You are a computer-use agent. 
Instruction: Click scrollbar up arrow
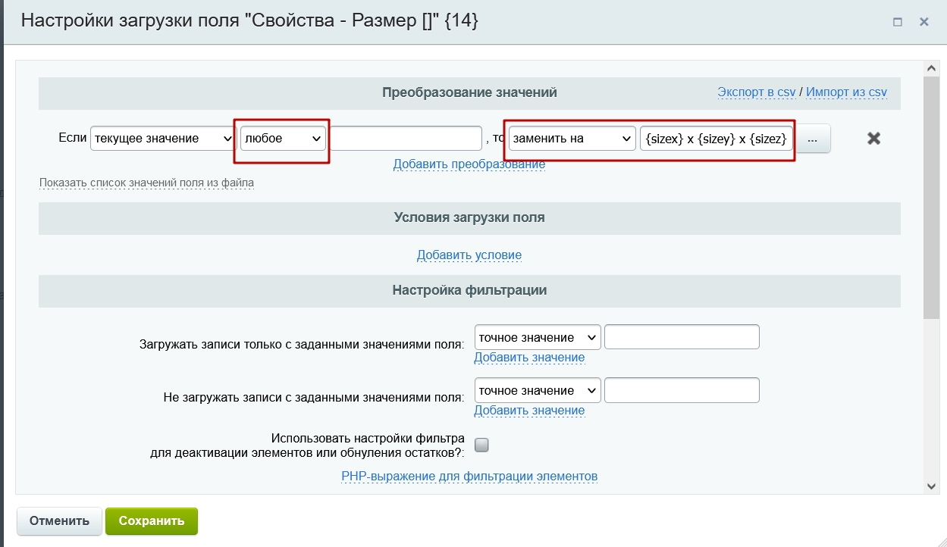point(931,68)
